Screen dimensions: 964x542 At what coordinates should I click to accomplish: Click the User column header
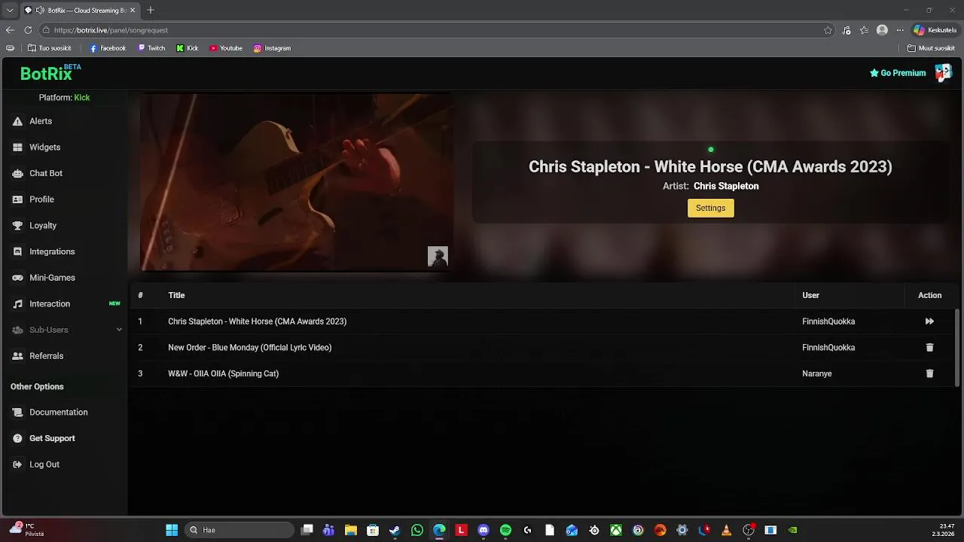click(x=810, y=295)
